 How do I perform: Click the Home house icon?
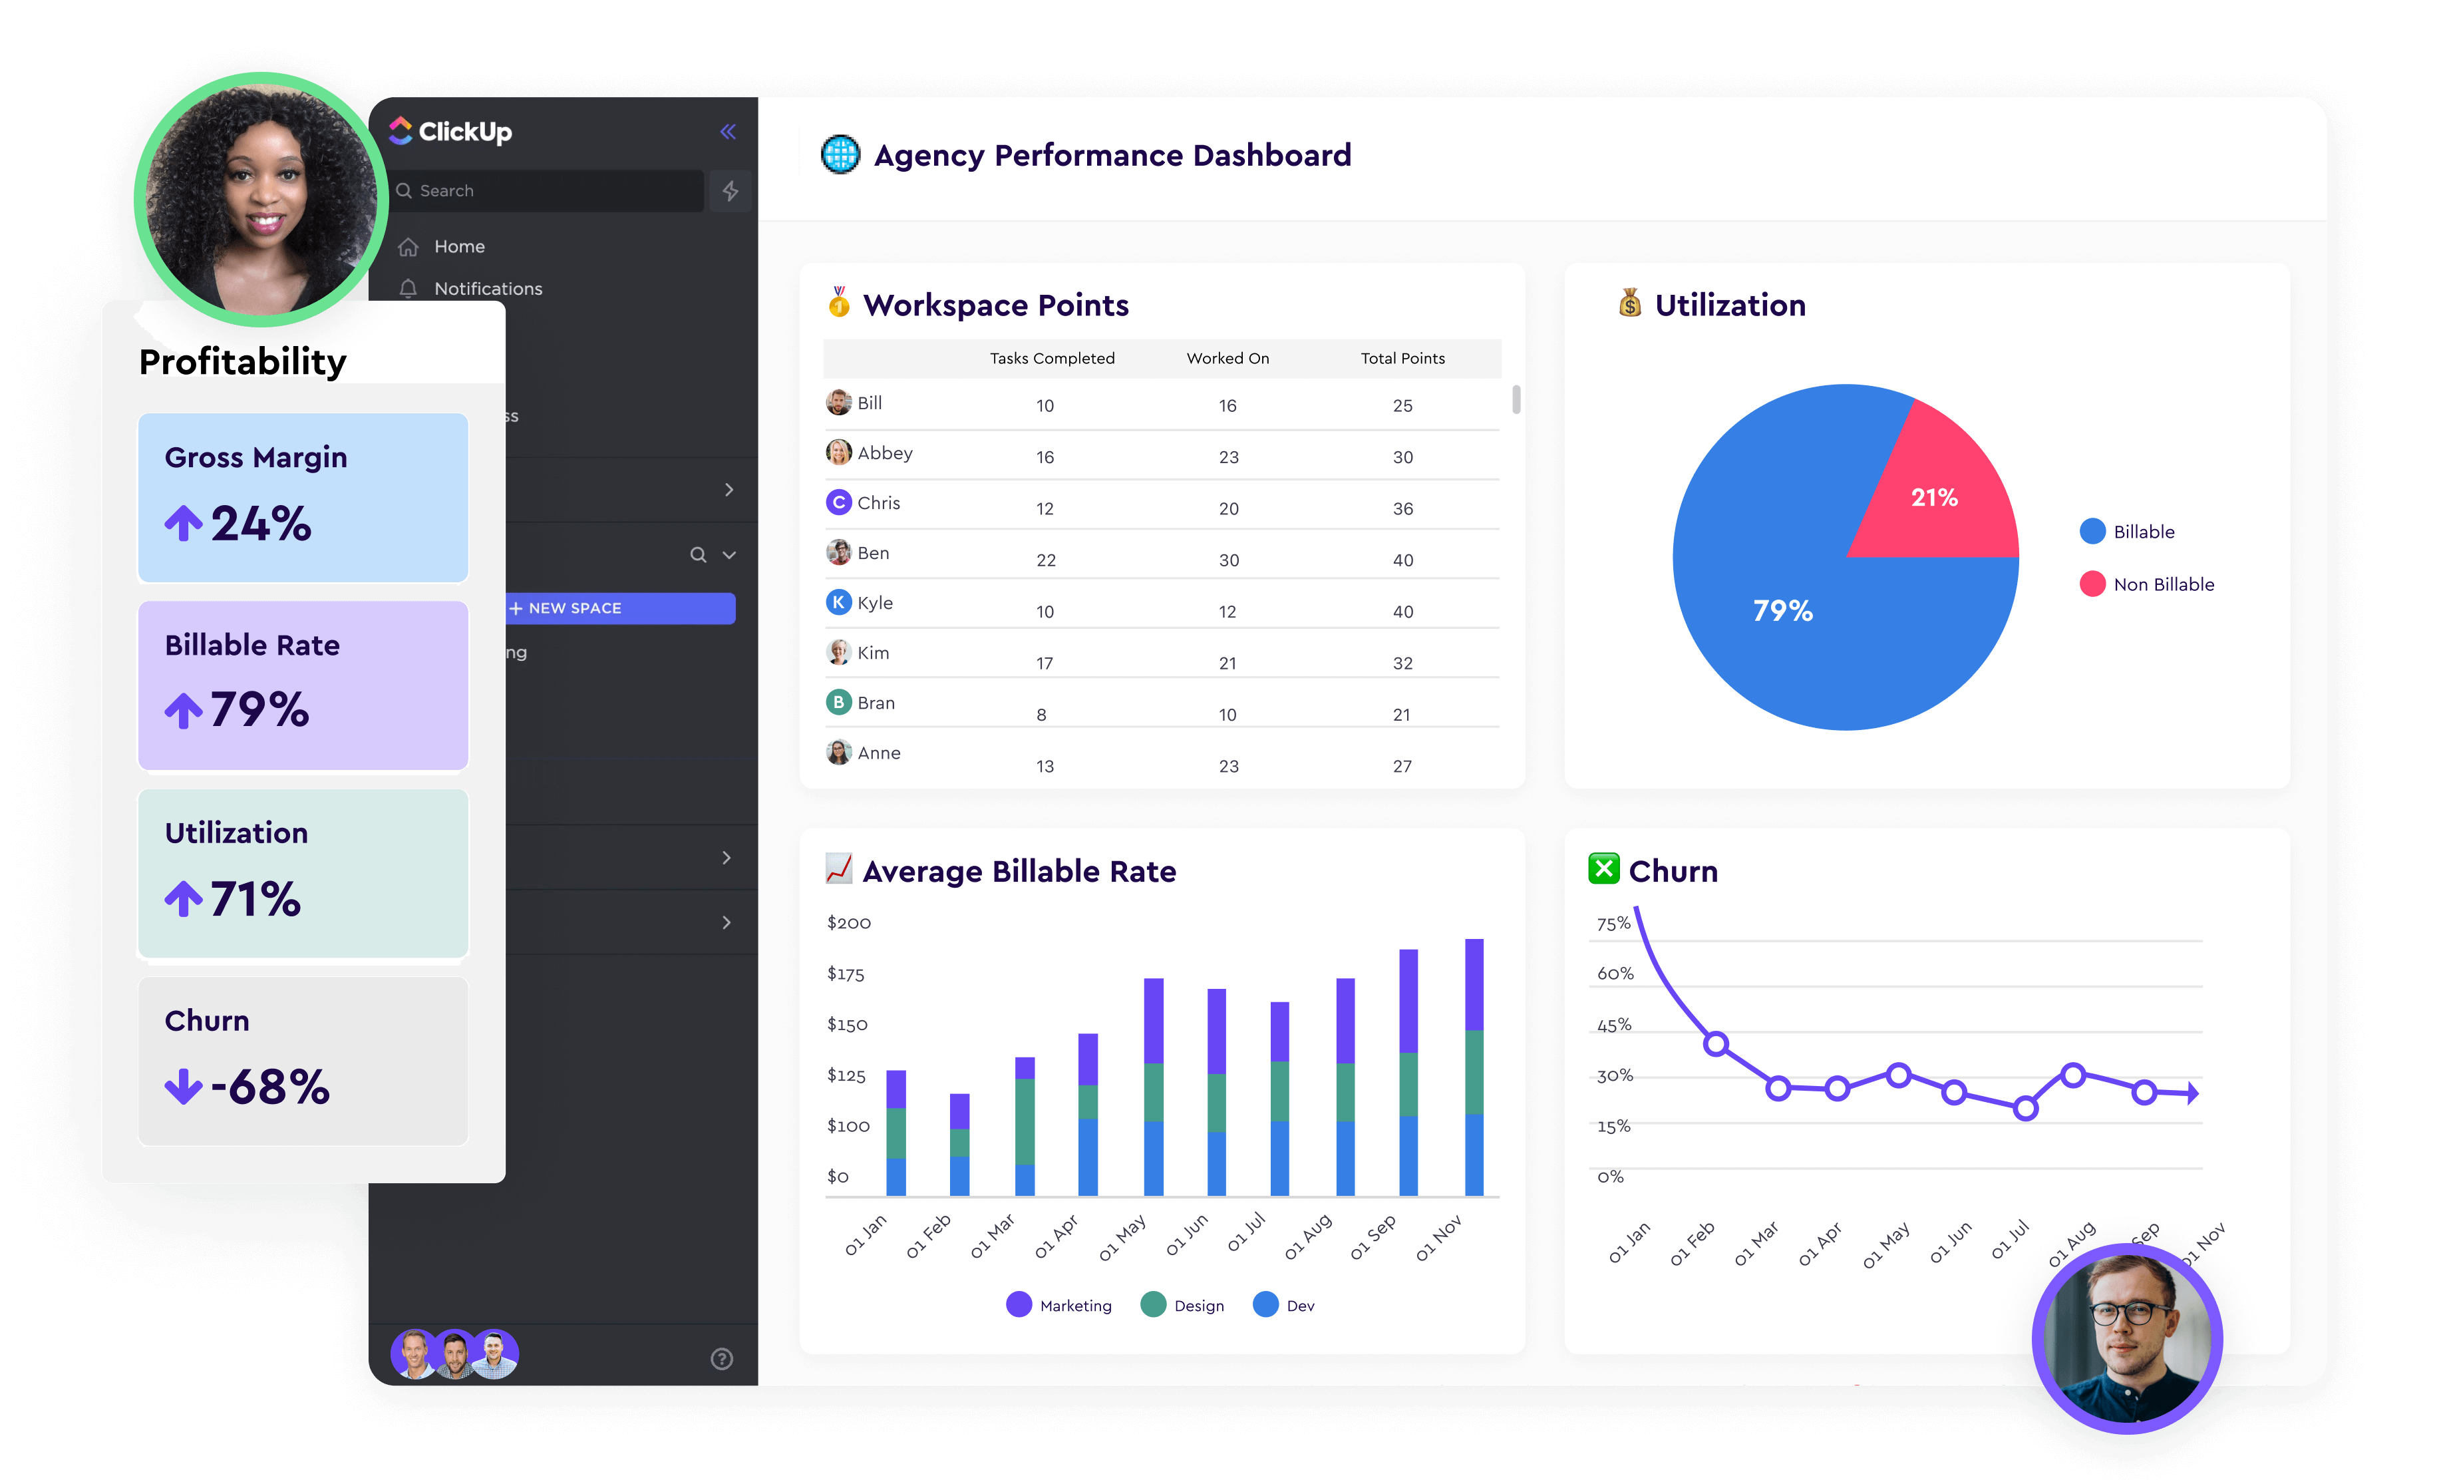tap(408, 246)
